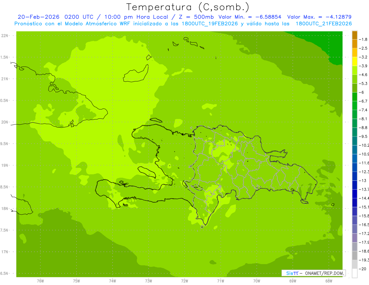Click the 22N latitude axis label
The width and height of the screenshot is (369, 285).
[x=5, y=36]
